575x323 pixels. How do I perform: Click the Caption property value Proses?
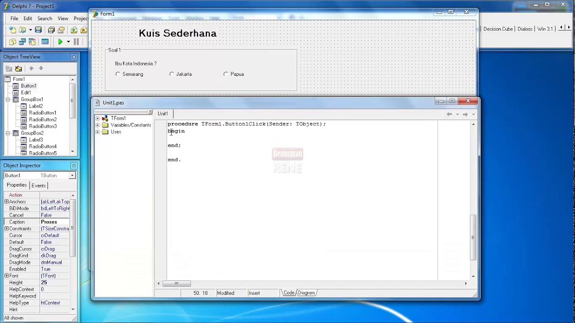coord(55,222)
